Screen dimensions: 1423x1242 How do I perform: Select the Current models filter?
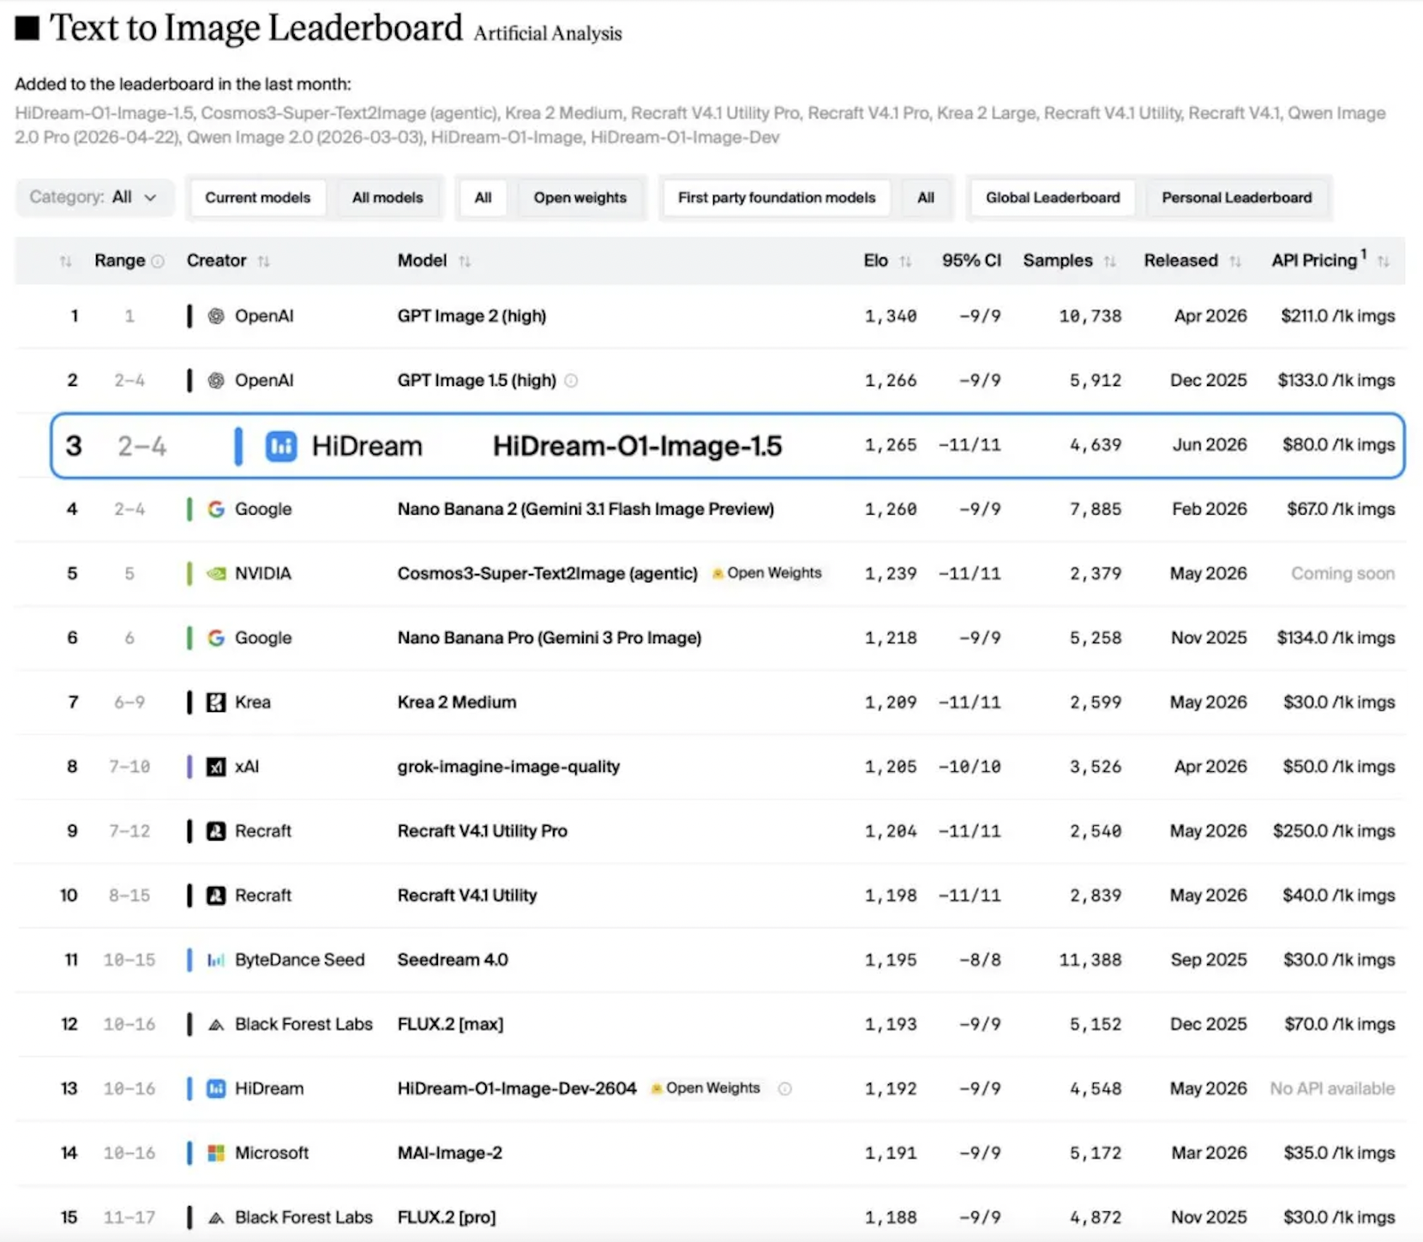257,197
